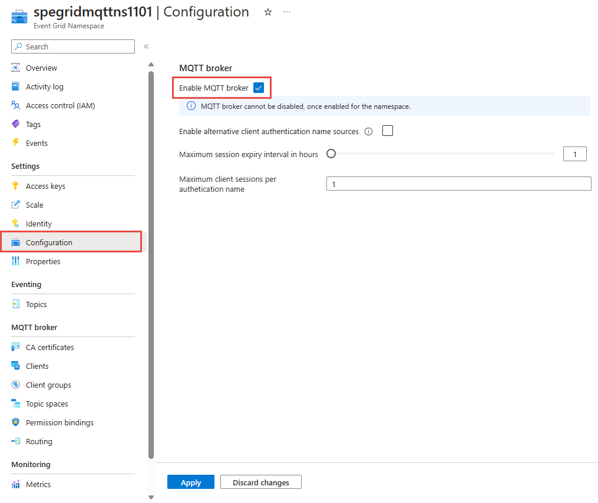This screenshot has width=598, height=503.
Task: Click the session expiry hours value box
Action: (575, 154)
